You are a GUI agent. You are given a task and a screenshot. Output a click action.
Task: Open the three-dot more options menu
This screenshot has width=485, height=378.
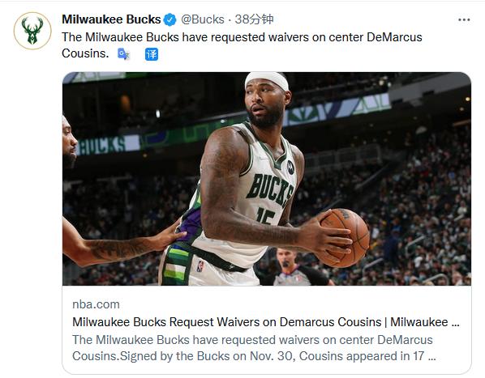coord(464,19)
